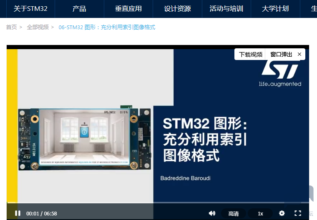317x220 pixels.
Task: Seek using the video progress bar
Action: click(x=158, y=202)
